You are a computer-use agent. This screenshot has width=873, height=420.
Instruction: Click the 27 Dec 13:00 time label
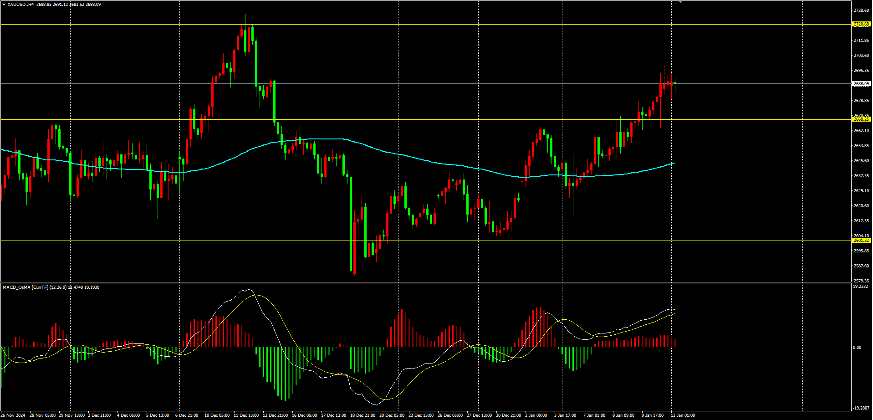(x=480, y=415)
